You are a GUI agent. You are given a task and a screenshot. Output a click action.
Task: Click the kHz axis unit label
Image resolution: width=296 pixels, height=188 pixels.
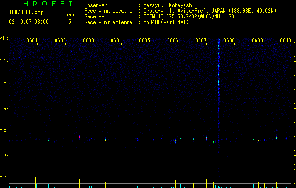tap(4, 38)
